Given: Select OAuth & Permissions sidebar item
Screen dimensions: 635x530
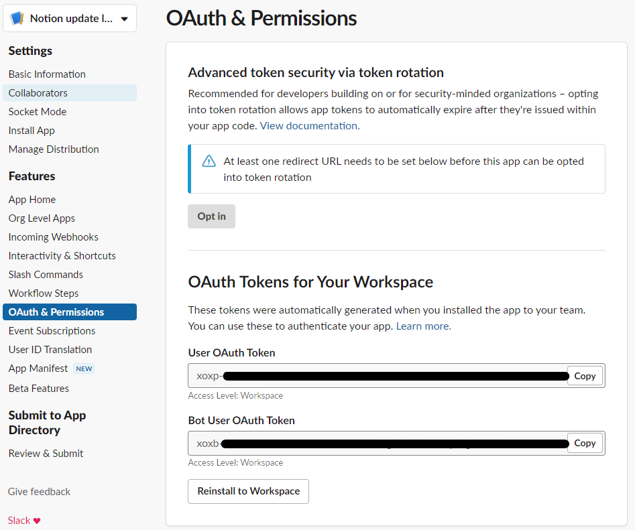Looking at the screenshot, I should click(70, 312).
